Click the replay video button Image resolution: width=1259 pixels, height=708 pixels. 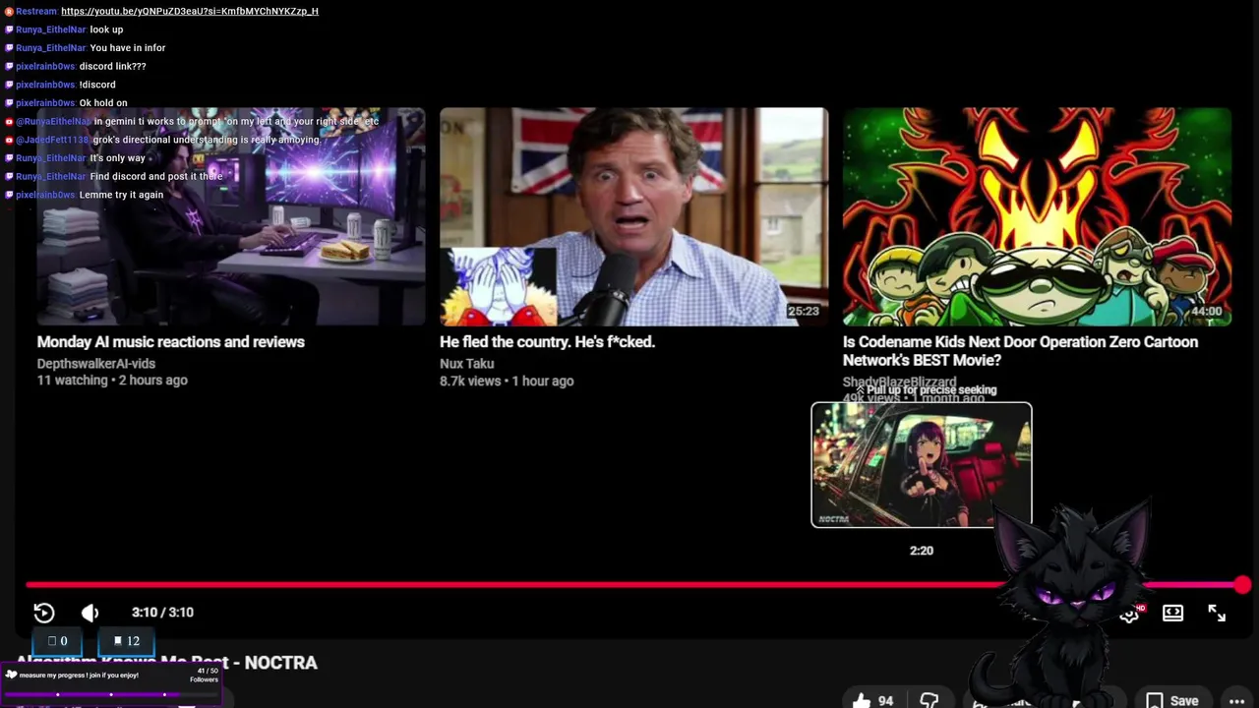click(x=44, y=613)
